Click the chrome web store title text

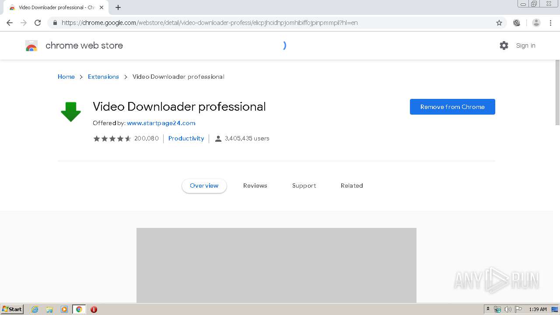(84, 45)
